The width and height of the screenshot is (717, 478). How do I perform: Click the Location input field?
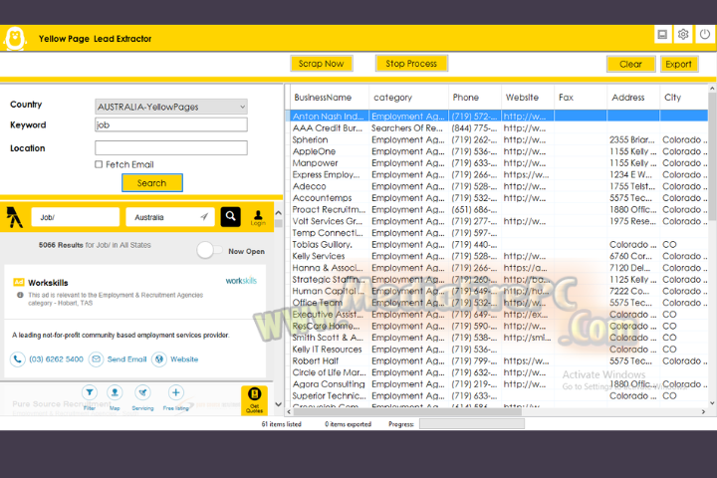coord(171,147)
